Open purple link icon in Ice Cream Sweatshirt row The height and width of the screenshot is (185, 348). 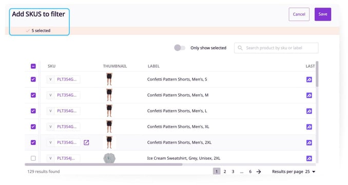click(309, 158)
